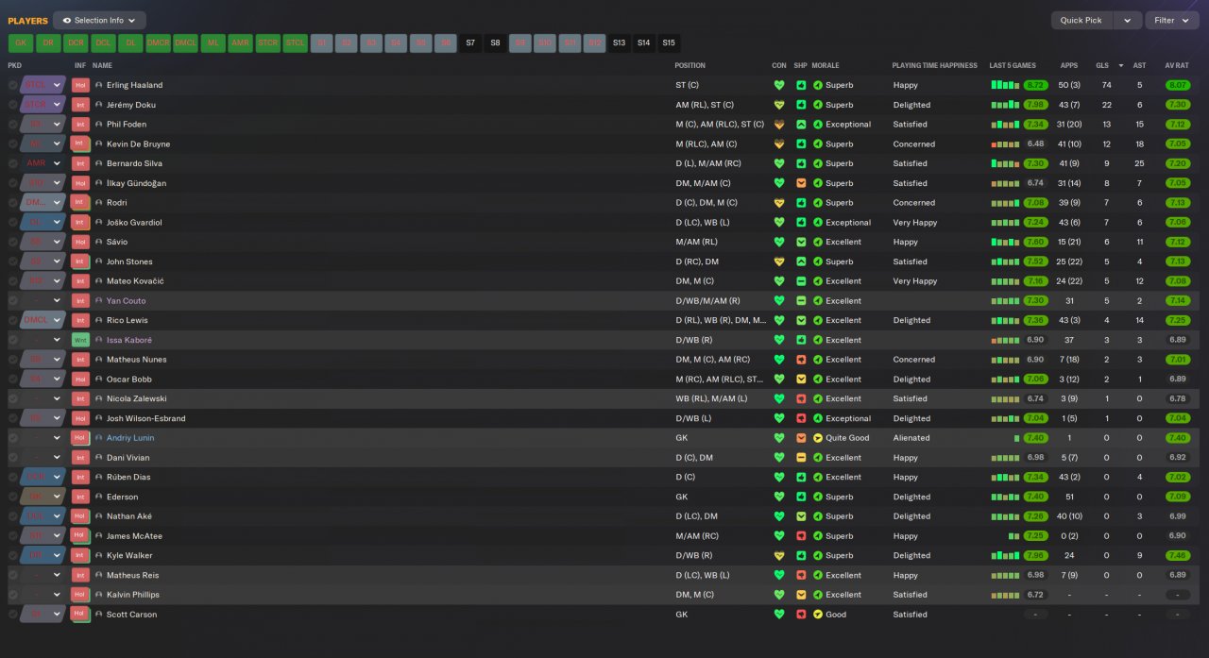The height and width of the screenshot is (658, 1209).
Task: Click James McAtee's red sharpness icon
Action: 801,536
